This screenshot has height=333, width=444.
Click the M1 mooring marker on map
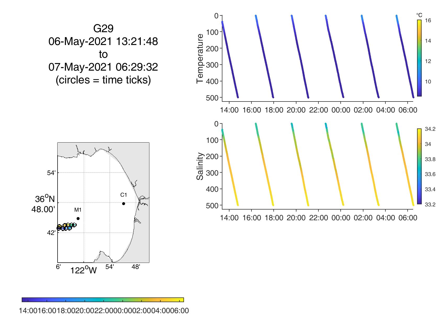(78, 218)
